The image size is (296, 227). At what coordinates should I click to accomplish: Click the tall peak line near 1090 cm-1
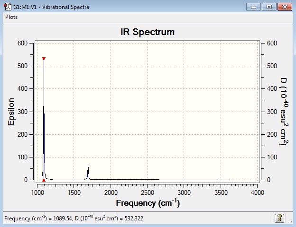click(44, 121)
